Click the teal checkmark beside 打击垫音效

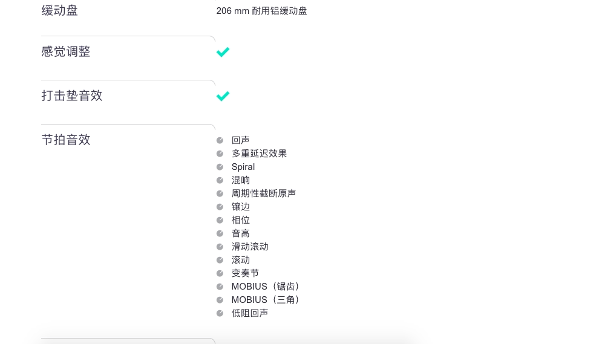coord(223,96)
